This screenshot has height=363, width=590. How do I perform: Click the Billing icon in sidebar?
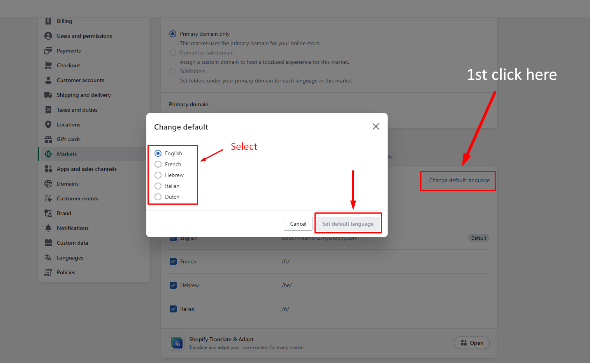click(48, 21)
